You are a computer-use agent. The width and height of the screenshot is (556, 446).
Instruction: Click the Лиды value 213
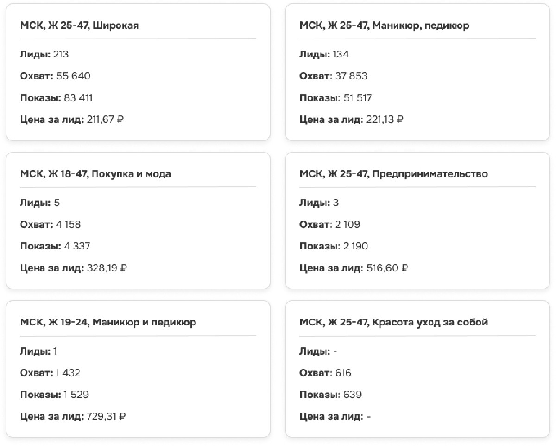[61, 54]
